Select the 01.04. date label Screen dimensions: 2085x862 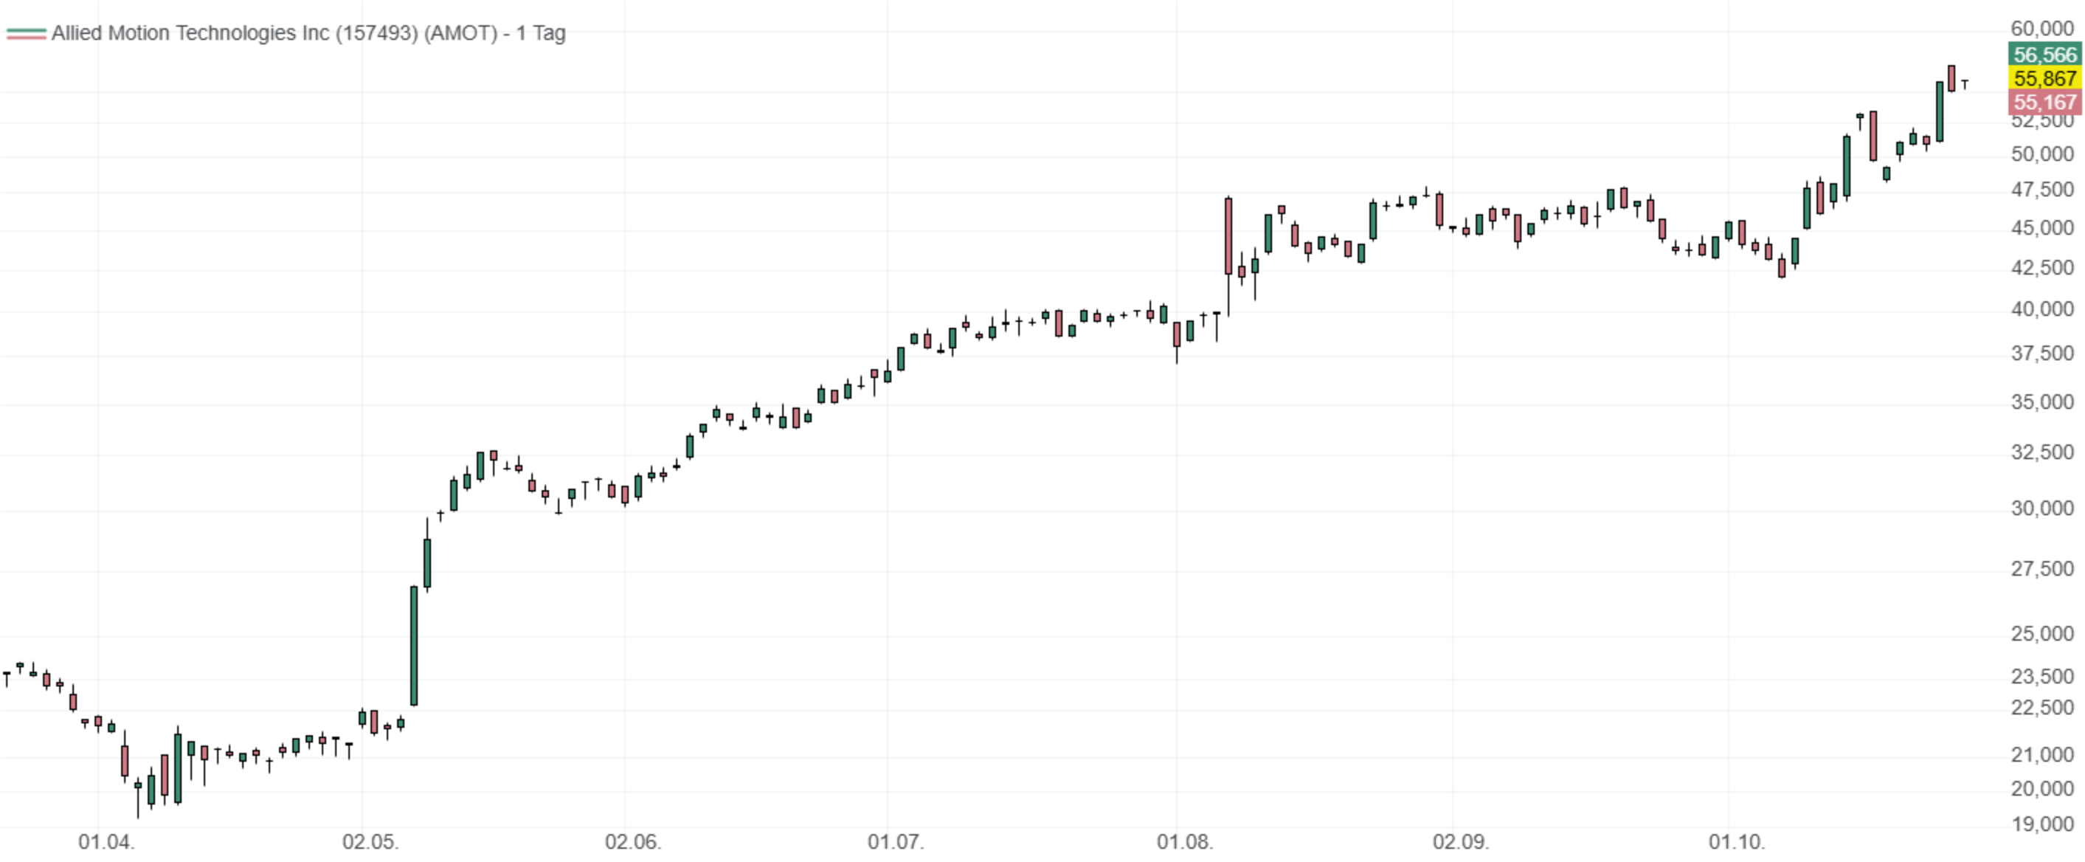tap(106, 842)
